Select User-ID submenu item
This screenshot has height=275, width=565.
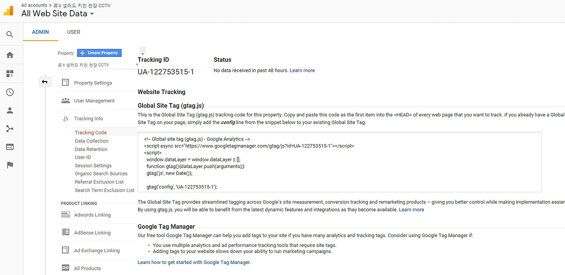pyautogui.click(x=83, y=157)
